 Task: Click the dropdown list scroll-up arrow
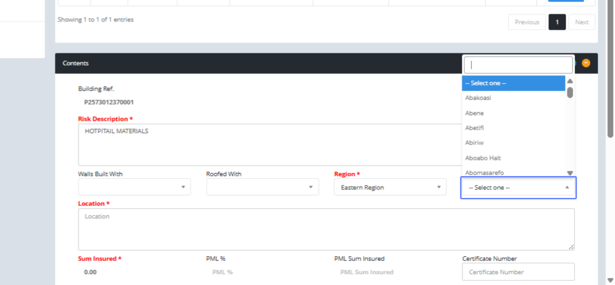pos(570,82)
